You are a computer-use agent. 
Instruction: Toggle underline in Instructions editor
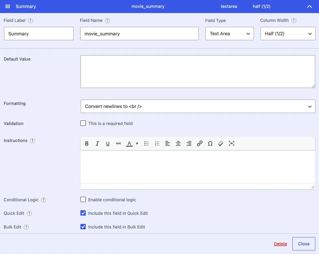108,144
